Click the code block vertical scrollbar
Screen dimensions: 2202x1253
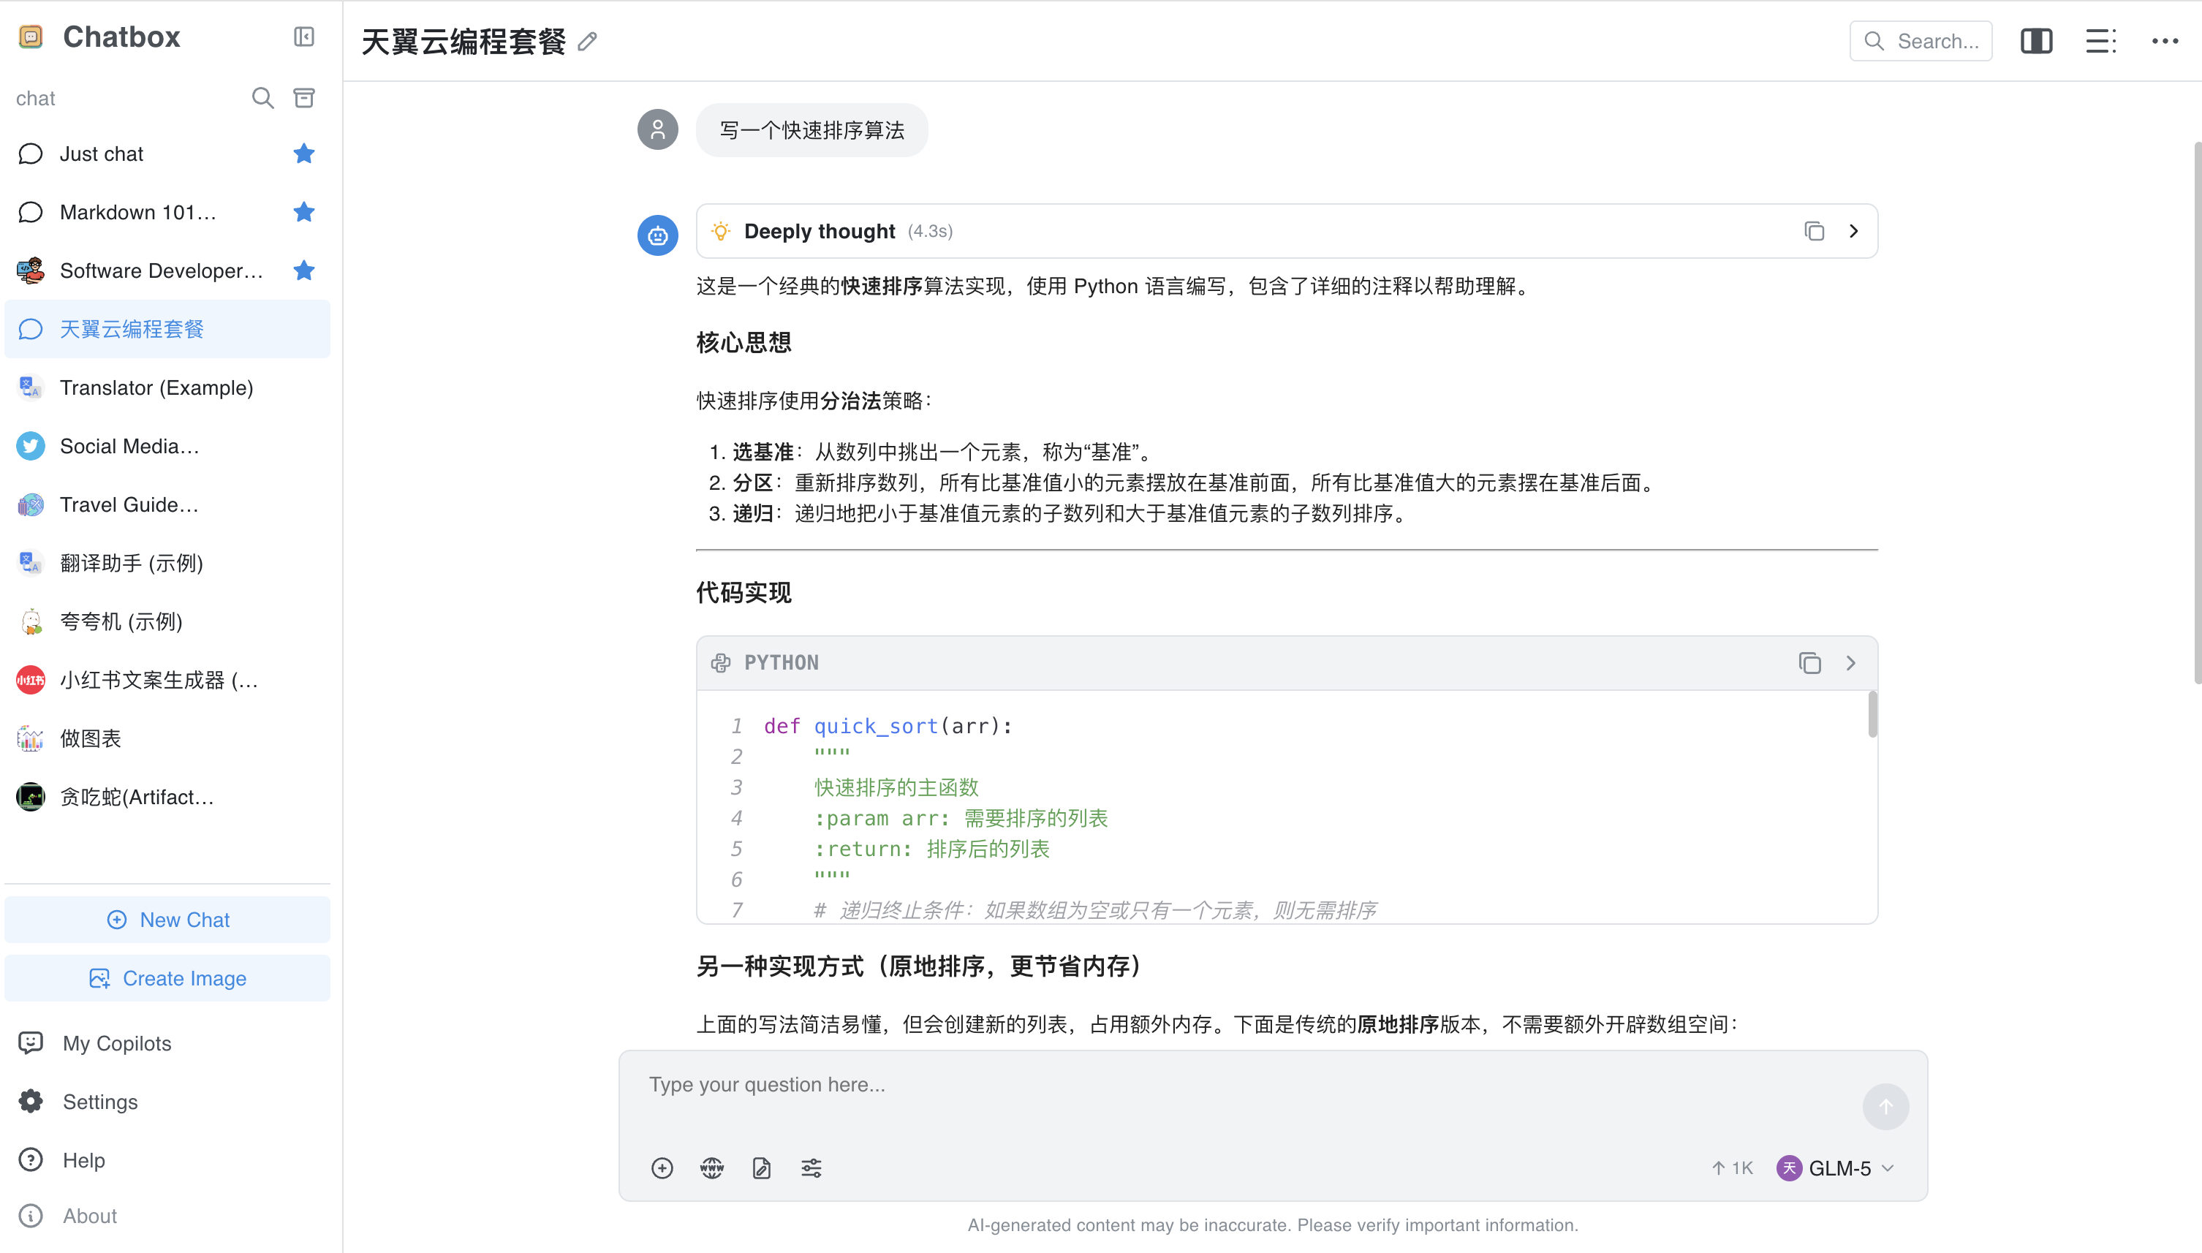point(1872,714)
